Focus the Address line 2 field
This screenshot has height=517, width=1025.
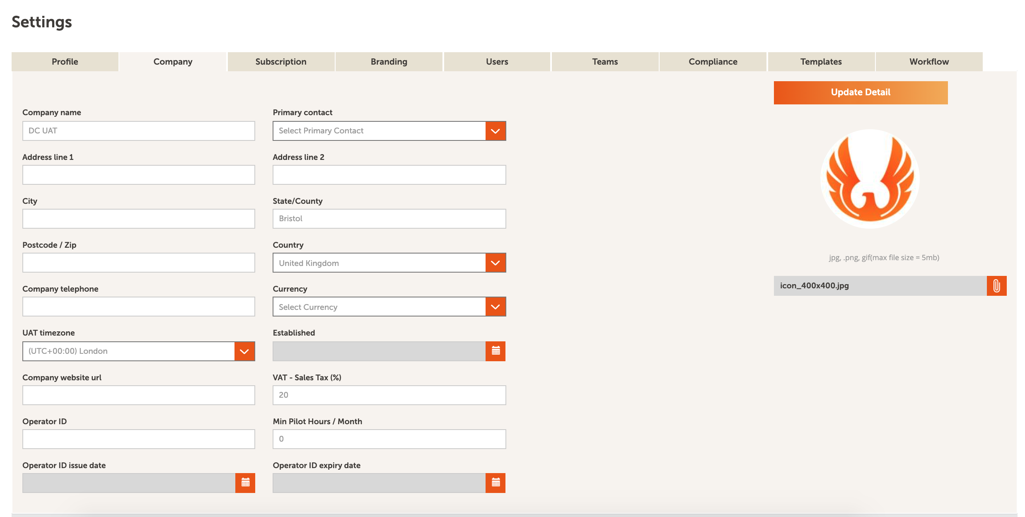tap(389, 175)
